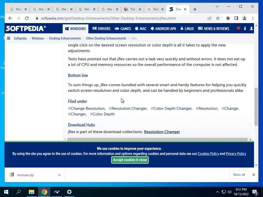
Task: Click the Softpedia breadcrumb link
Action: point(20,38)
